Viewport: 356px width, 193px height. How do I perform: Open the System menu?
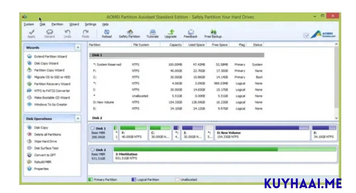29,24
